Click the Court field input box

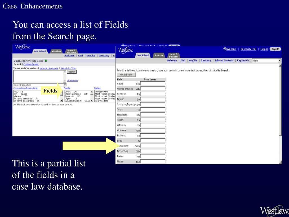[x=153, y=84]
